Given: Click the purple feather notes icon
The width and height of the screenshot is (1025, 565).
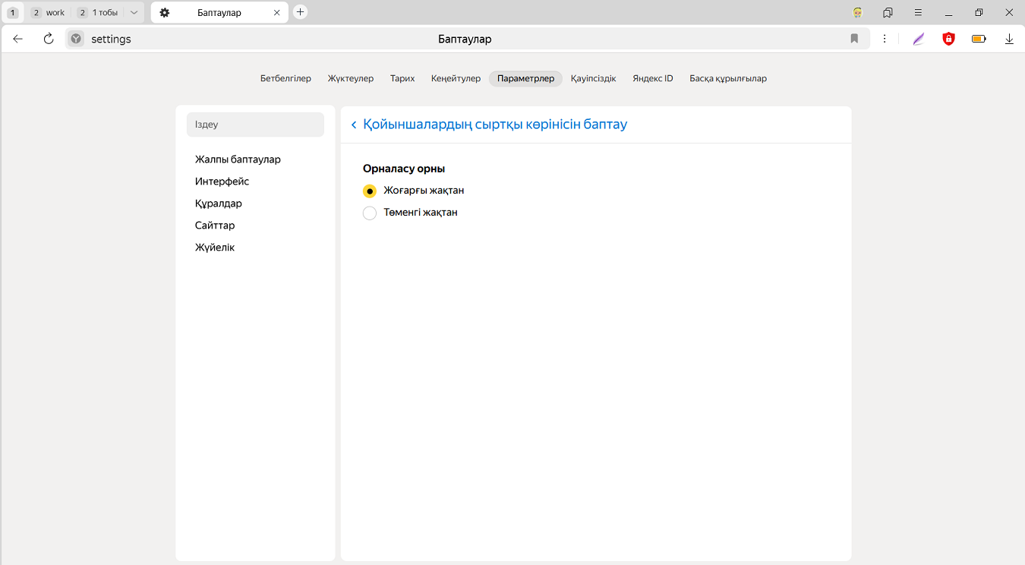Looking at the screenshot, I should [919, 39].
